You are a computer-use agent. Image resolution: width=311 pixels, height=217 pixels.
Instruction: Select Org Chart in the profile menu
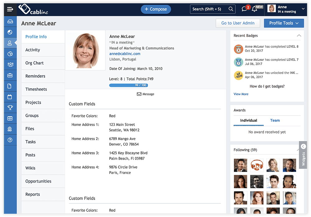click(35, 63)
